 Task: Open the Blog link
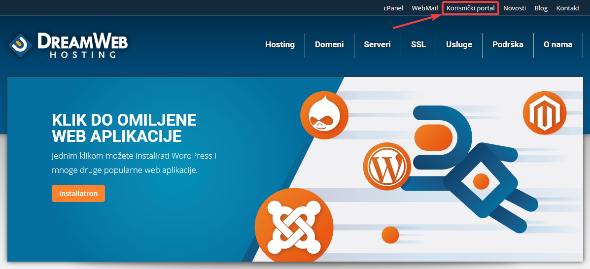(x=541, y=8)
